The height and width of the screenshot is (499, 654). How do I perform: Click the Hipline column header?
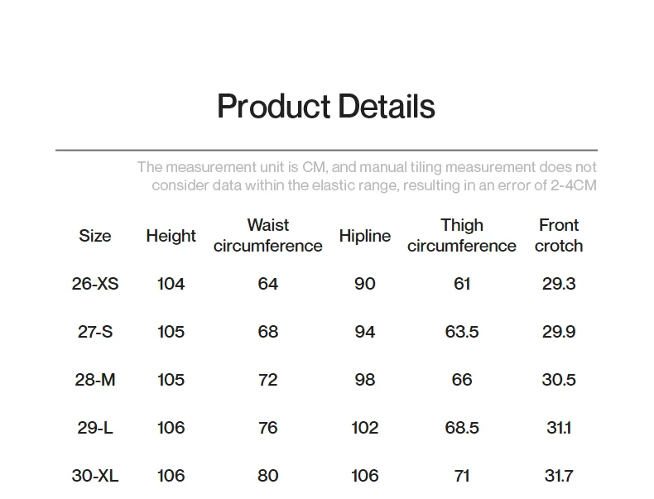tap(365, 236)
